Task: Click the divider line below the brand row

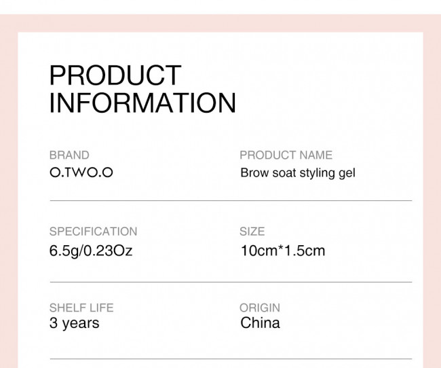Action: pos(231,201)
